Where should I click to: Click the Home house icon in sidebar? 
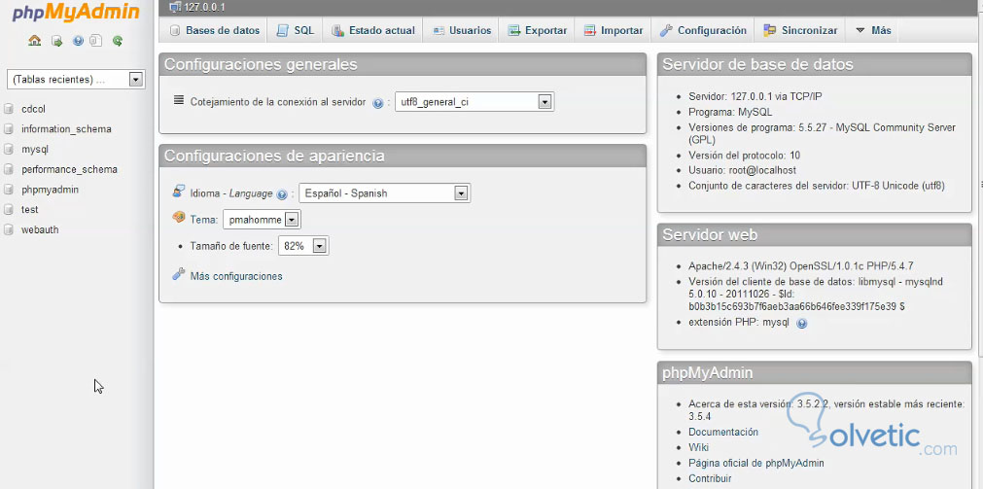coord(34,41)
